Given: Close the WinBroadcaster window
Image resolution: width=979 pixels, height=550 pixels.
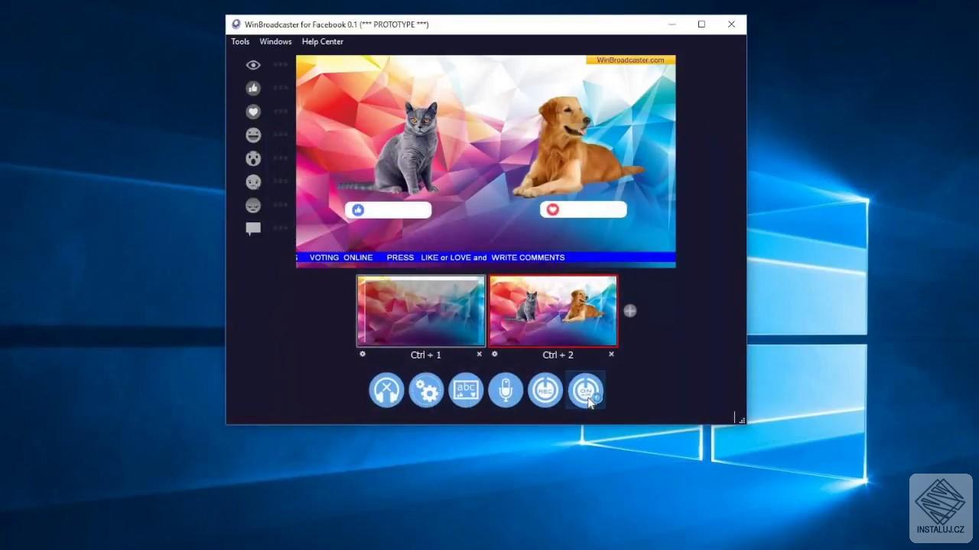Looking at the screenshot, I should (731, 24).
